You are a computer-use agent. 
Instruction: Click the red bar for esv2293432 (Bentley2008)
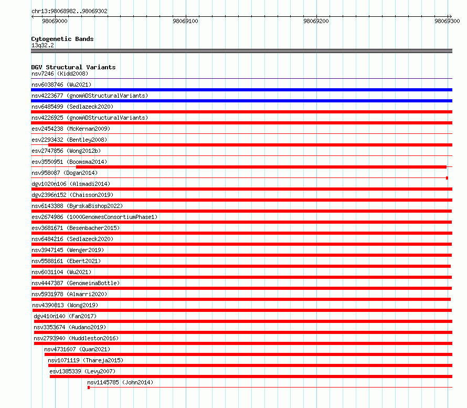(250, 145)
